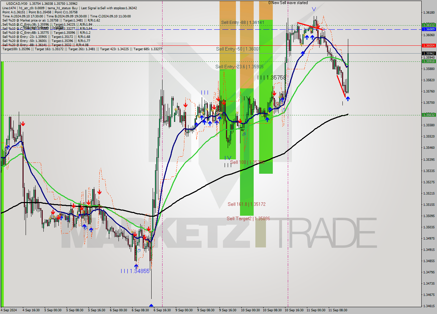Click the blue 1.36089 price tag
Viewport: 437px width, 314px height.
click(429, 29)
